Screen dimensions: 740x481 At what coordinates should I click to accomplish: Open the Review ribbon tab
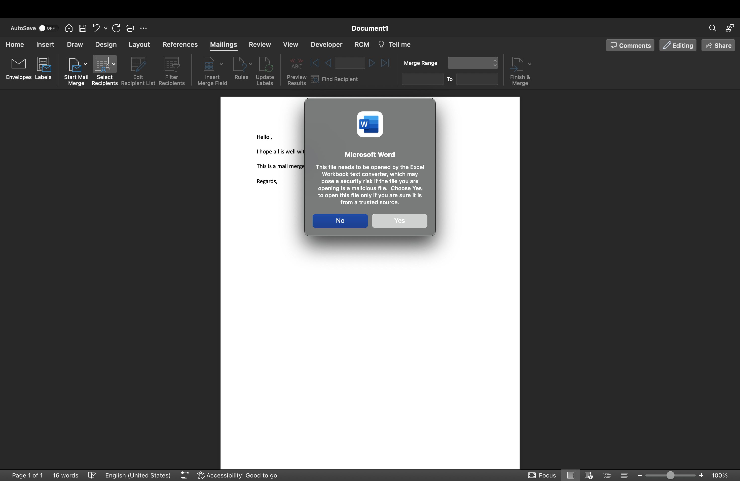tap(260, 45)
